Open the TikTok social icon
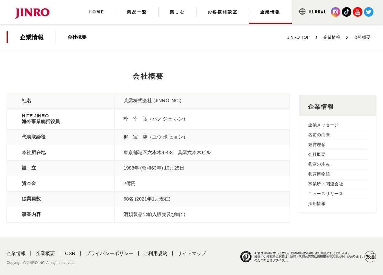The height and width of the screenshot is (275, 383). click(347, 12)
